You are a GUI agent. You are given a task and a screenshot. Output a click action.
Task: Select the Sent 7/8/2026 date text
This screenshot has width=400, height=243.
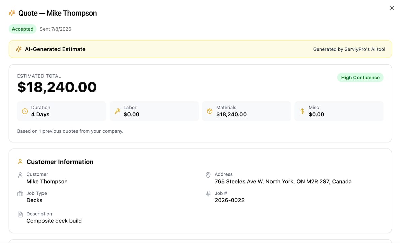(x=56, y=29)
